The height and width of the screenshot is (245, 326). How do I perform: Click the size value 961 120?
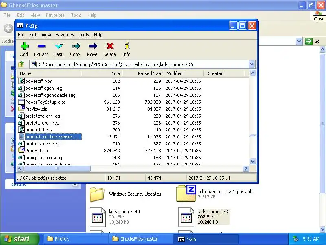pos(112,102)
